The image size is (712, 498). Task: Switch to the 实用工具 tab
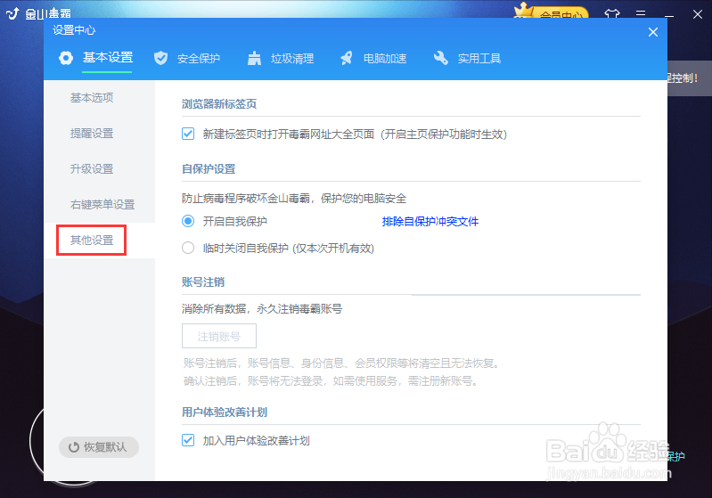click(x=479, y=59)
